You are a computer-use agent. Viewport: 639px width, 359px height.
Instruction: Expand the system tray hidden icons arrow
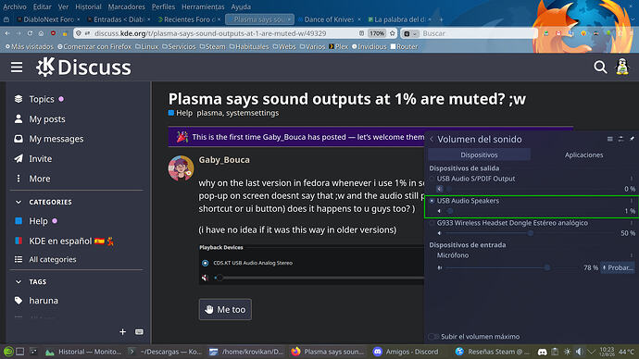click(591, 352)
